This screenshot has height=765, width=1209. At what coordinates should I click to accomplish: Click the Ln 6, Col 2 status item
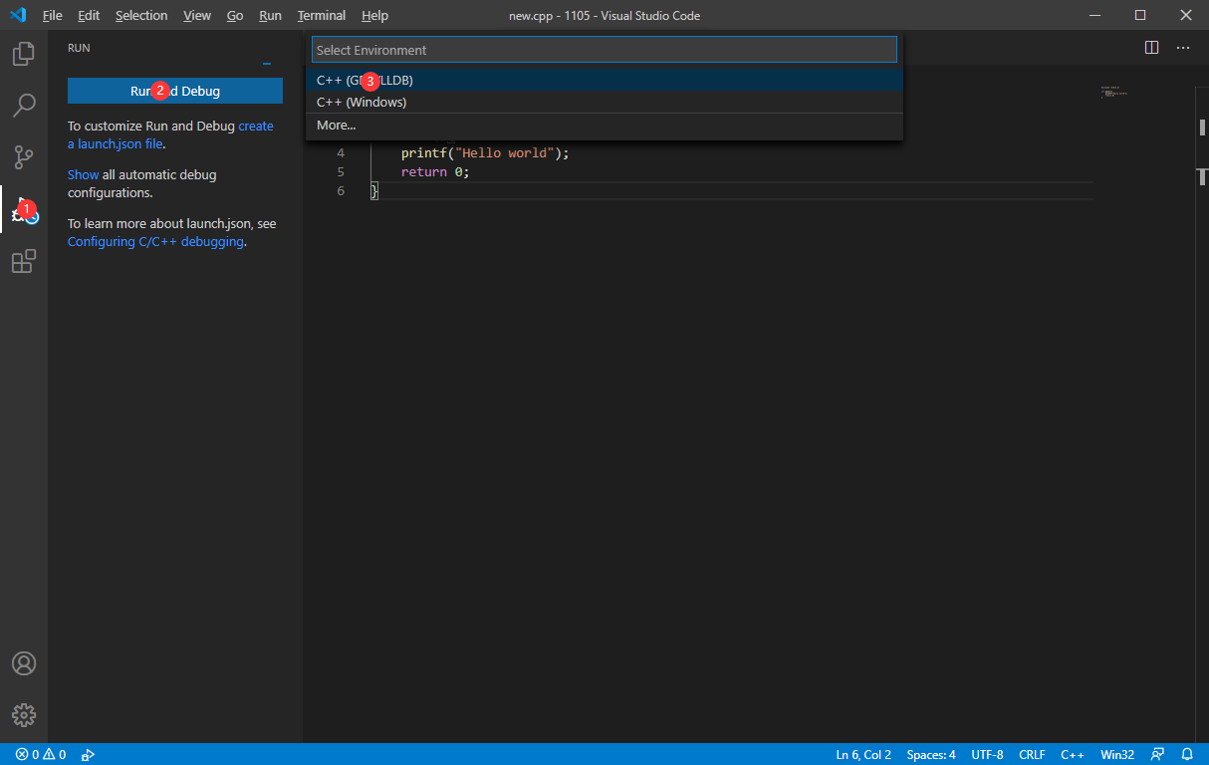[x=863, y=754]
